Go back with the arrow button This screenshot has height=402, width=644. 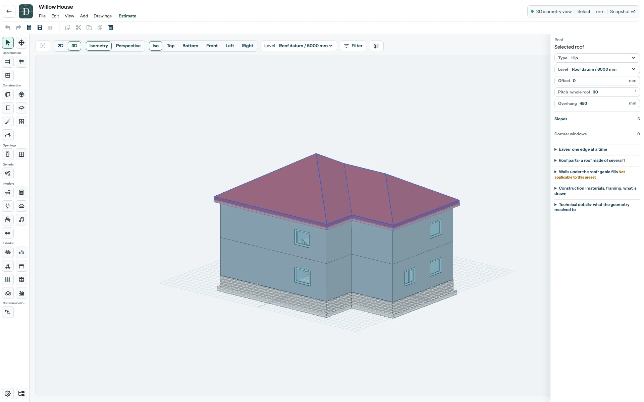click(9, 11)
